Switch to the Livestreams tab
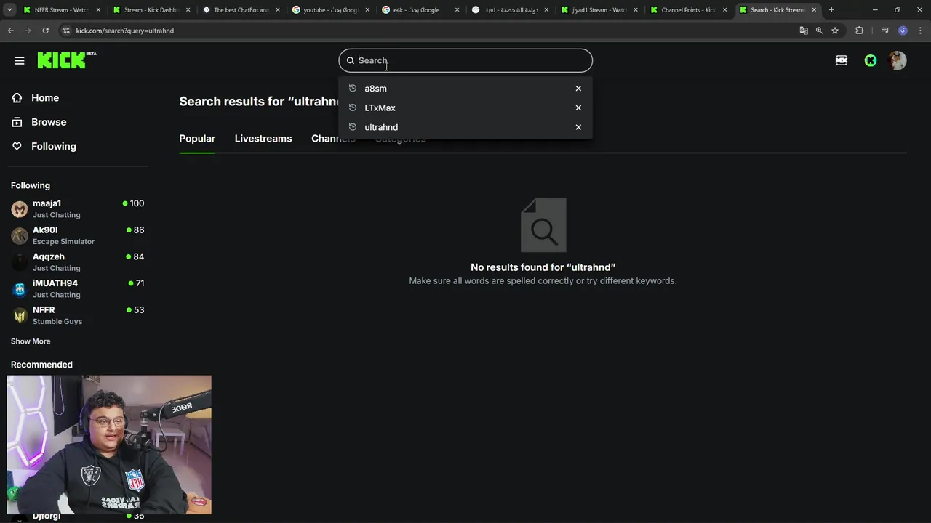This screenshot has width=931, height=523. pos(263,139)
